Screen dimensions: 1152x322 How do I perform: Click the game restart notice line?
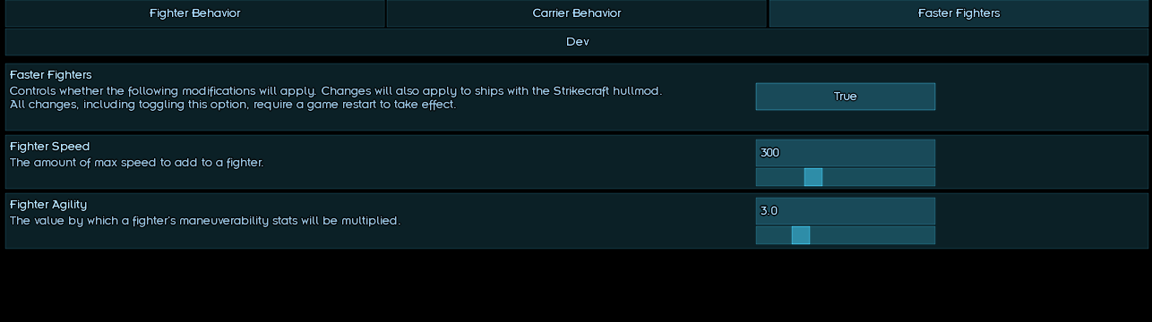pos(233,105)
